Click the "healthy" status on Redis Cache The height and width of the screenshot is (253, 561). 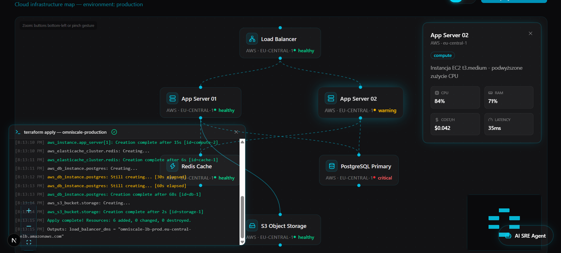pos(227,178)
